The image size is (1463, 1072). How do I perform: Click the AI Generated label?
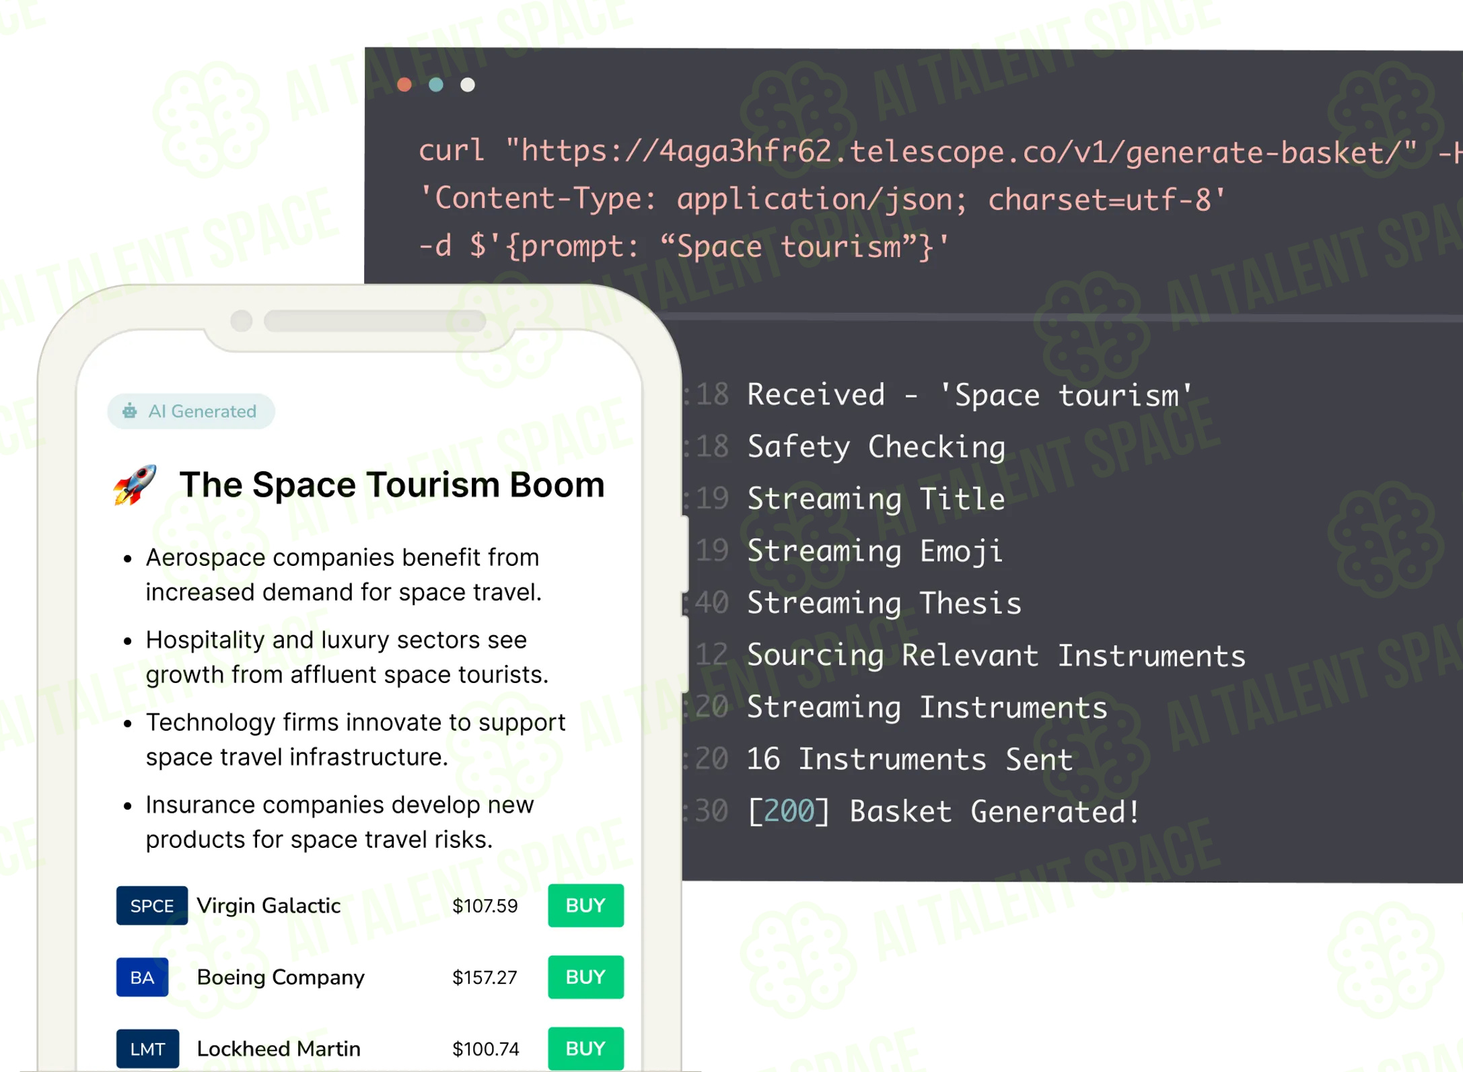click(203, 411)
